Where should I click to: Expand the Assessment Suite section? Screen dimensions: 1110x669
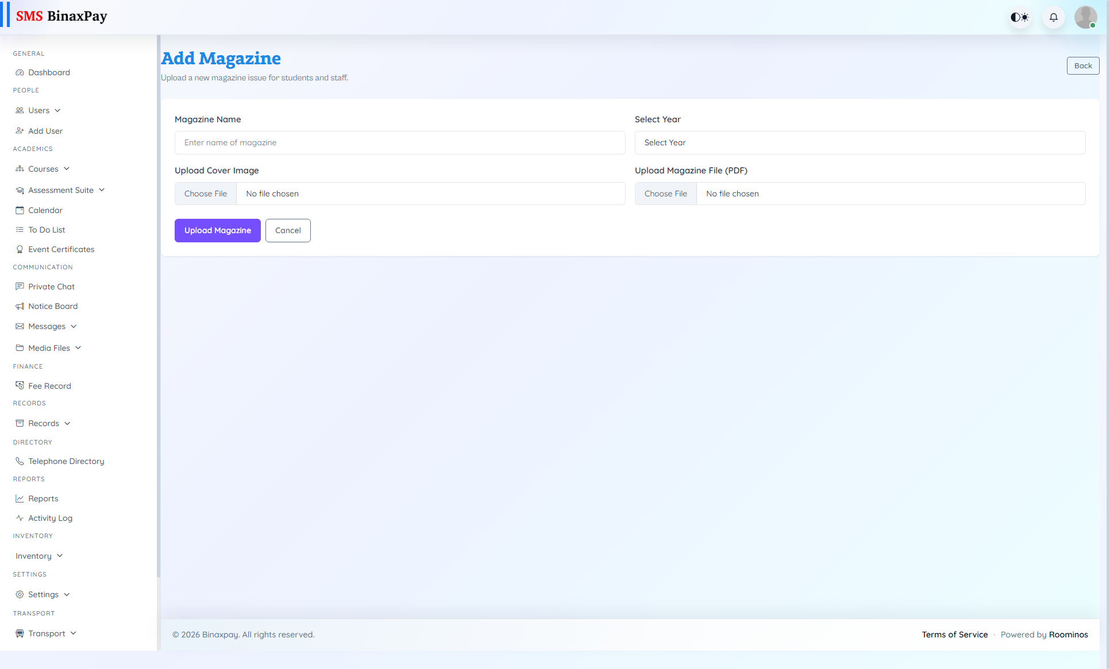click(61, 190)
